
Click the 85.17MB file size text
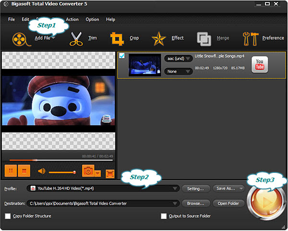pyautogui.click(x=238, y=68)
